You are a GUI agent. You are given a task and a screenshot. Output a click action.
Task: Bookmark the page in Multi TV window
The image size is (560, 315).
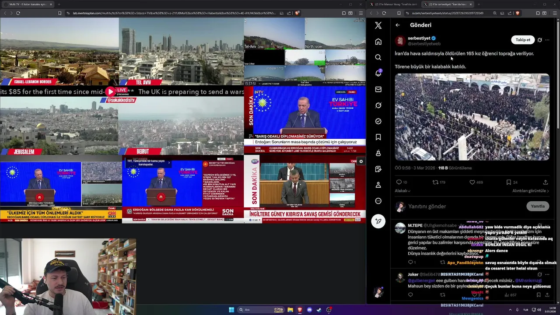(60, 13)
